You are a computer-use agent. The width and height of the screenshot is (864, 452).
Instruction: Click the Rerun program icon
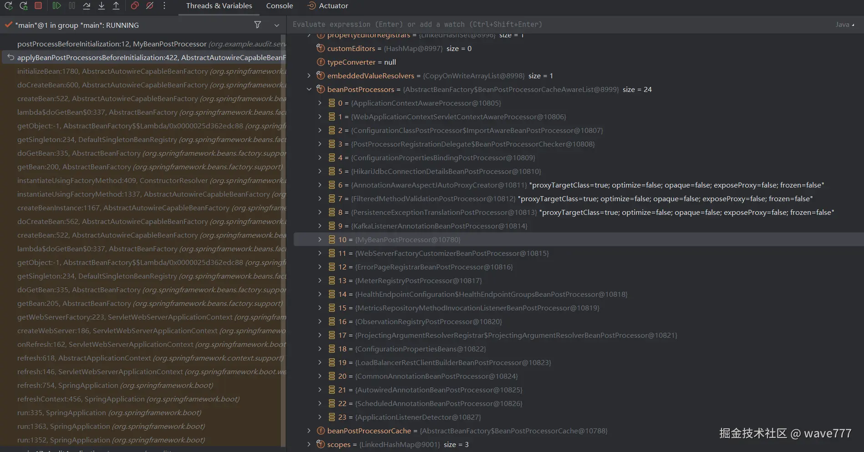(x=8, y=6)
